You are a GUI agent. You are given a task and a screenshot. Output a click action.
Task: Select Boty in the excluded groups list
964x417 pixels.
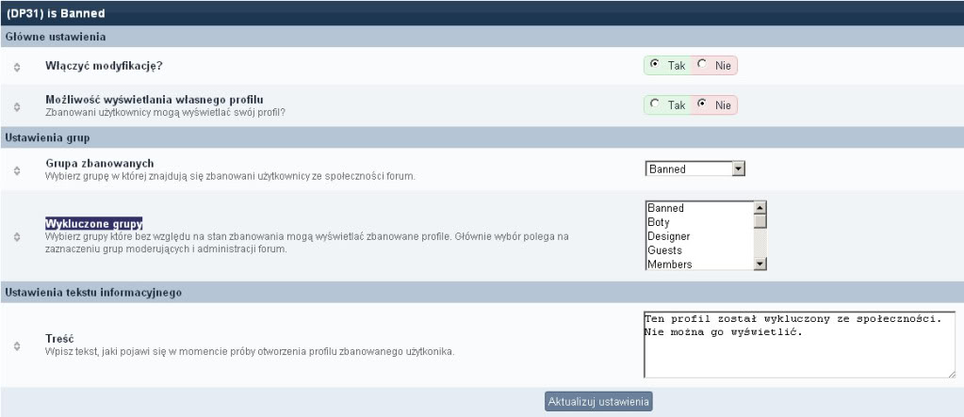click(x=698, y=222)
